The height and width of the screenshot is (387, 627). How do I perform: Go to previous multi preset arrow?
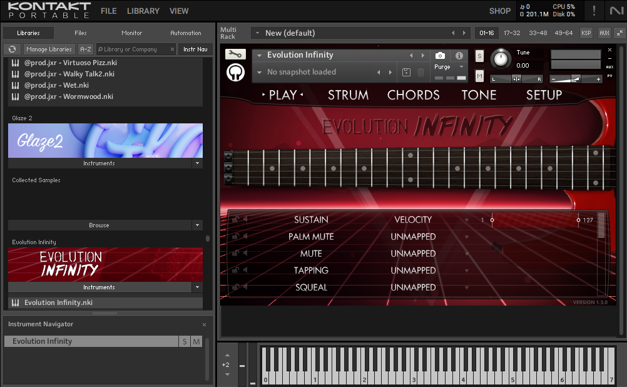click(x=453, y=33)
